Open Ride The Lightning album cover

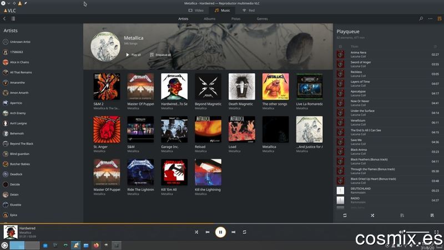(x=140, y=172)
